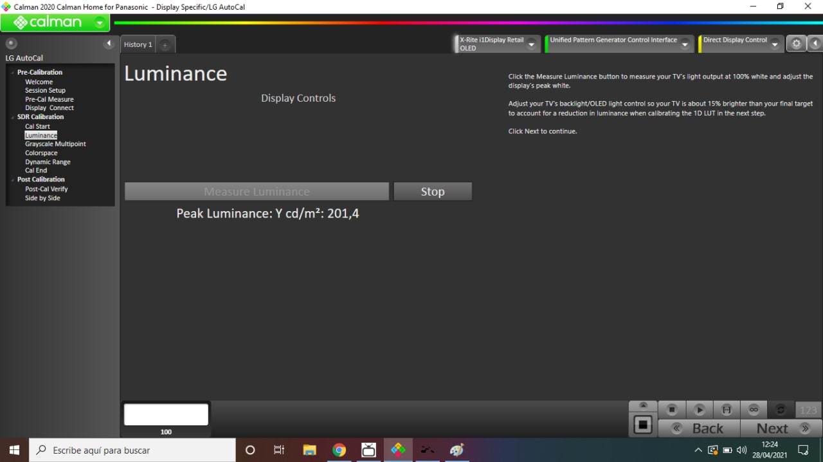This screenshot has height=462, width=823.
Task: Show hidden system tray icons
Action: [698, 450]
